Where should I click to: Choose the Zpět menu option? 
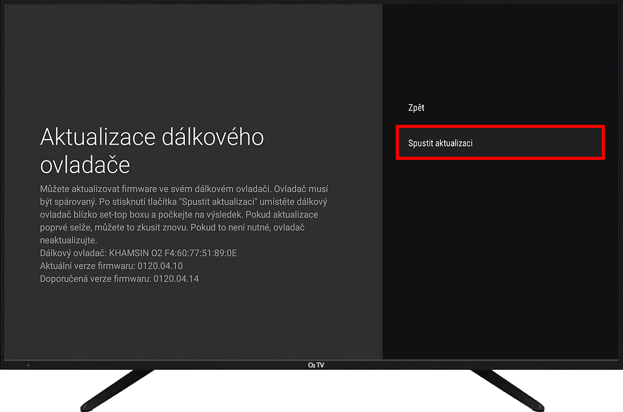click(416, 108)
